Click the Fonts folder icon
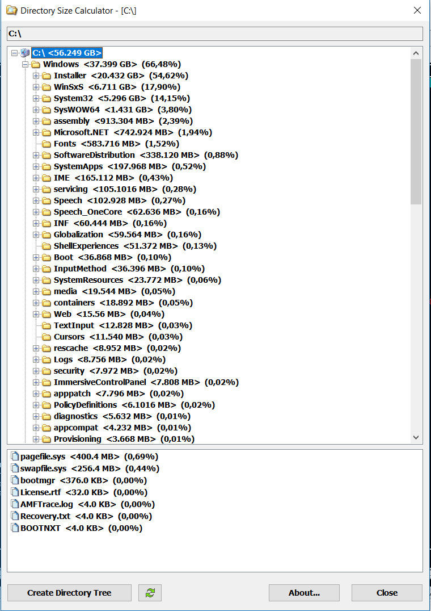Viewport: 431px width, 611px height. (47, 144)
